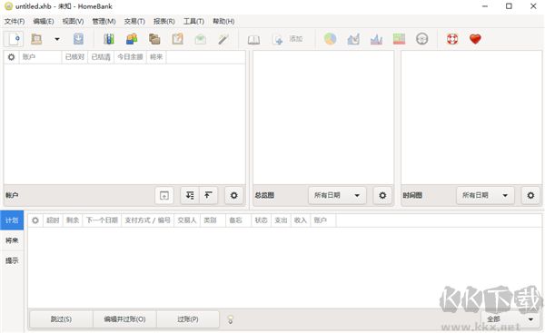Viewport: 545px width, 333px height.
Task: Click the 支出 column header
Action: (x=281, y=220)
